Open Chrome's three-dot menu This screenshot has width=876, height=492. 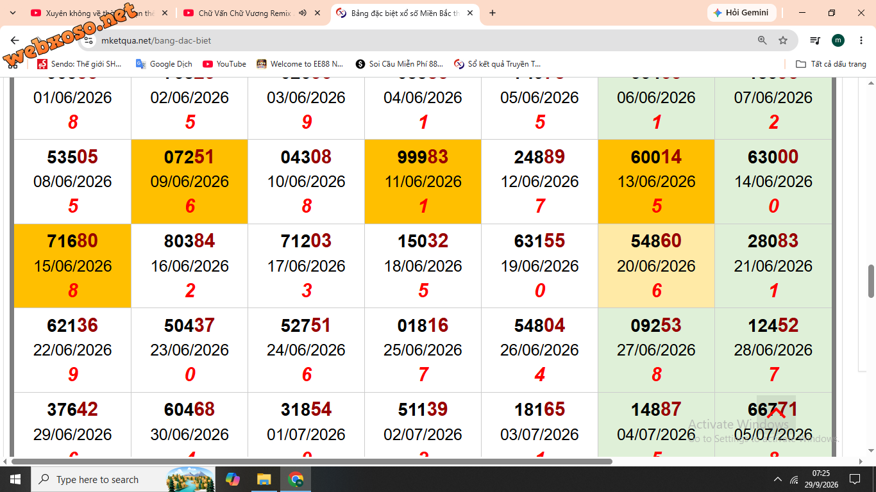[x=861, y=40]
